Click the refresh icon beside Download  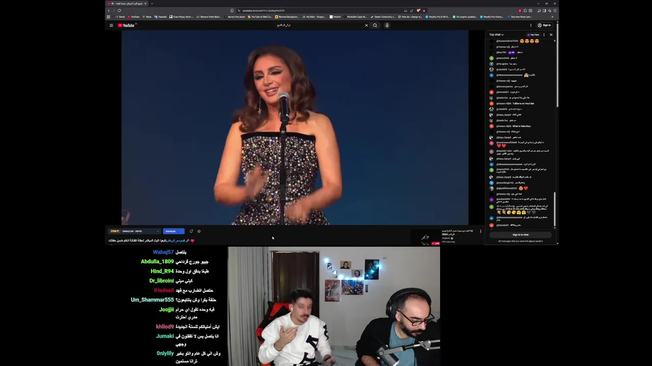pos(191,231)
